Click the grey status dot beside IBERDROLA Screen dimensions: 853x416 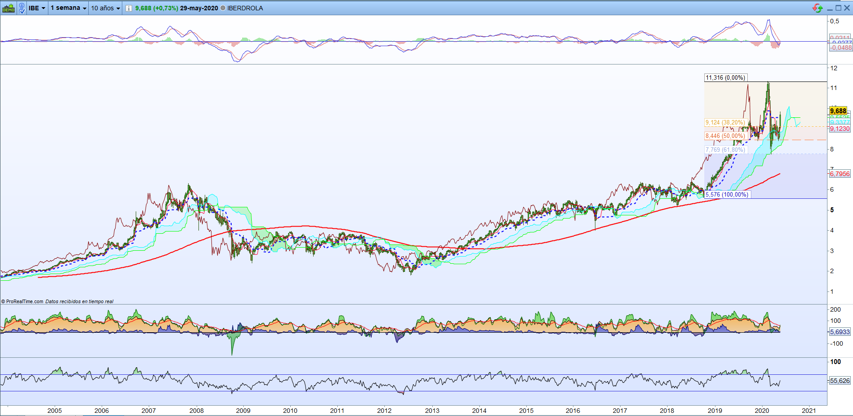(x=223, y=8)
